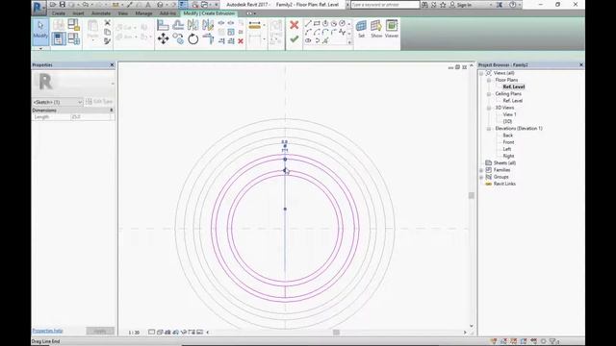Pick the Rectangle draw tool
The height and width of the screenshot is (346, 616).
coord(317,23)
